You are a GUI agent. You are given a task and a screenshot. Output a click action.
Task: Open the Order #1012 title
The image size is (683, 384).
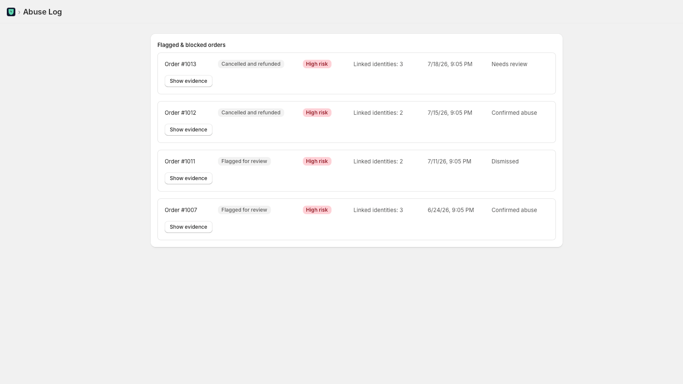[181, 113]
